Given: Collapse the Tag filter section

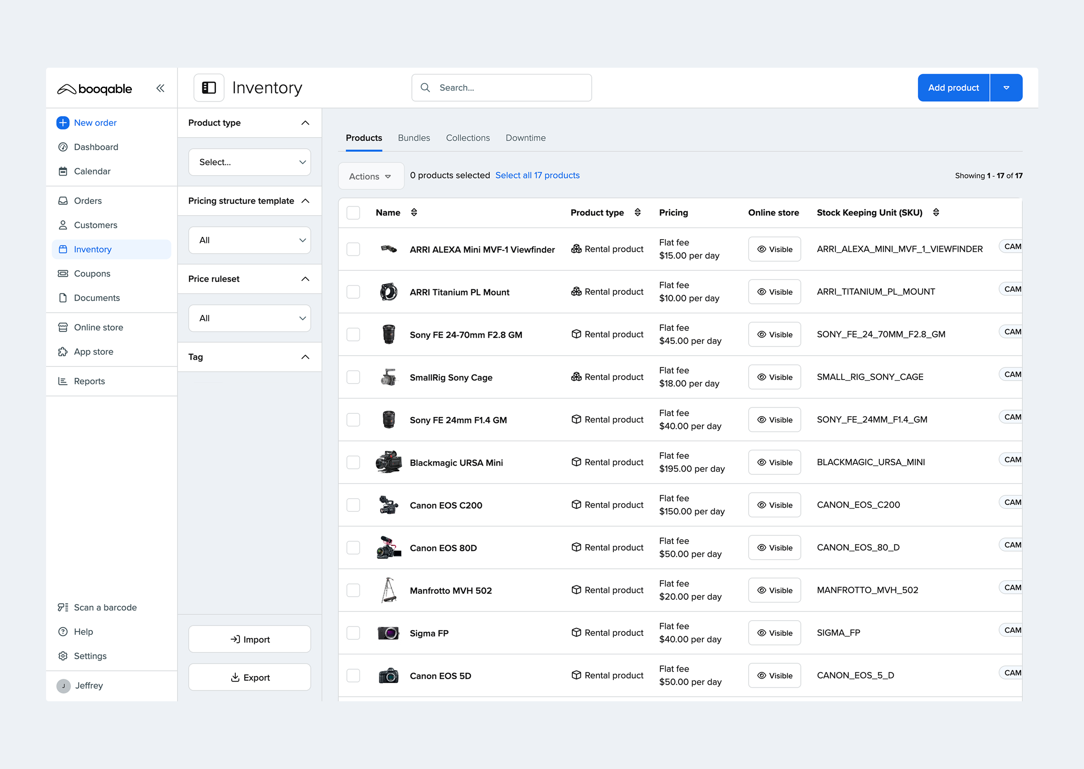Looking at the screenshot, I should pos(306,357).
